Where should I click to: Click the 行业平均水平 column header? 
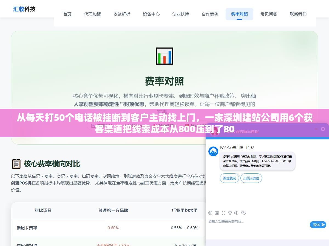tap(185, 210)
